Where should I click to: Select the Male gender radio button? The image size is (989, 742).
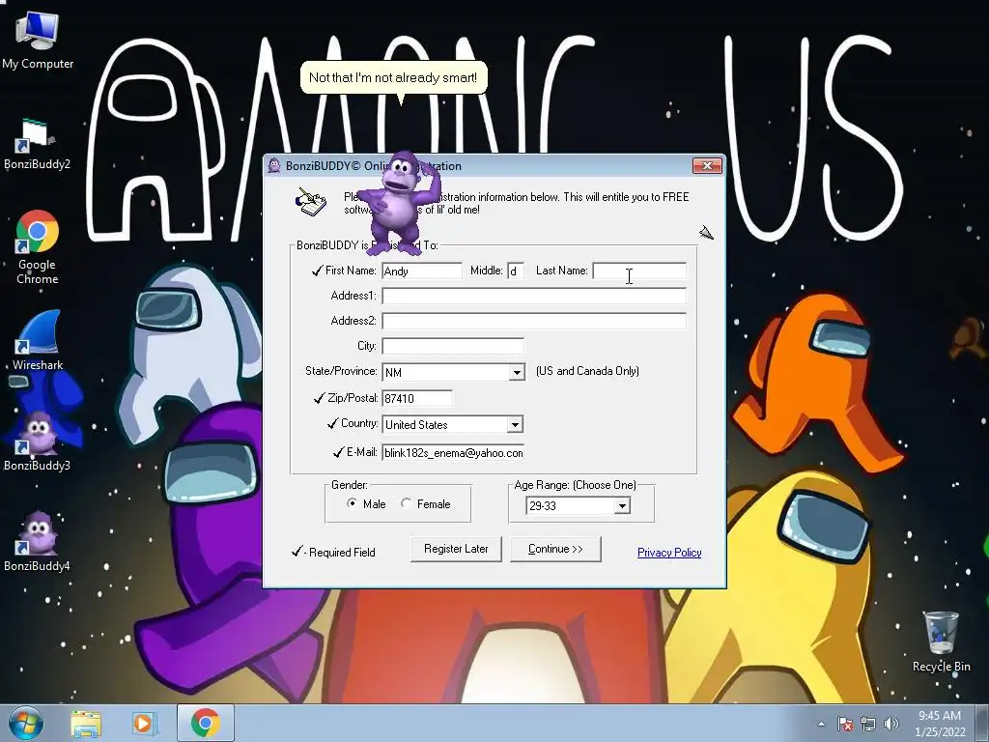click(x=352, y=503)
